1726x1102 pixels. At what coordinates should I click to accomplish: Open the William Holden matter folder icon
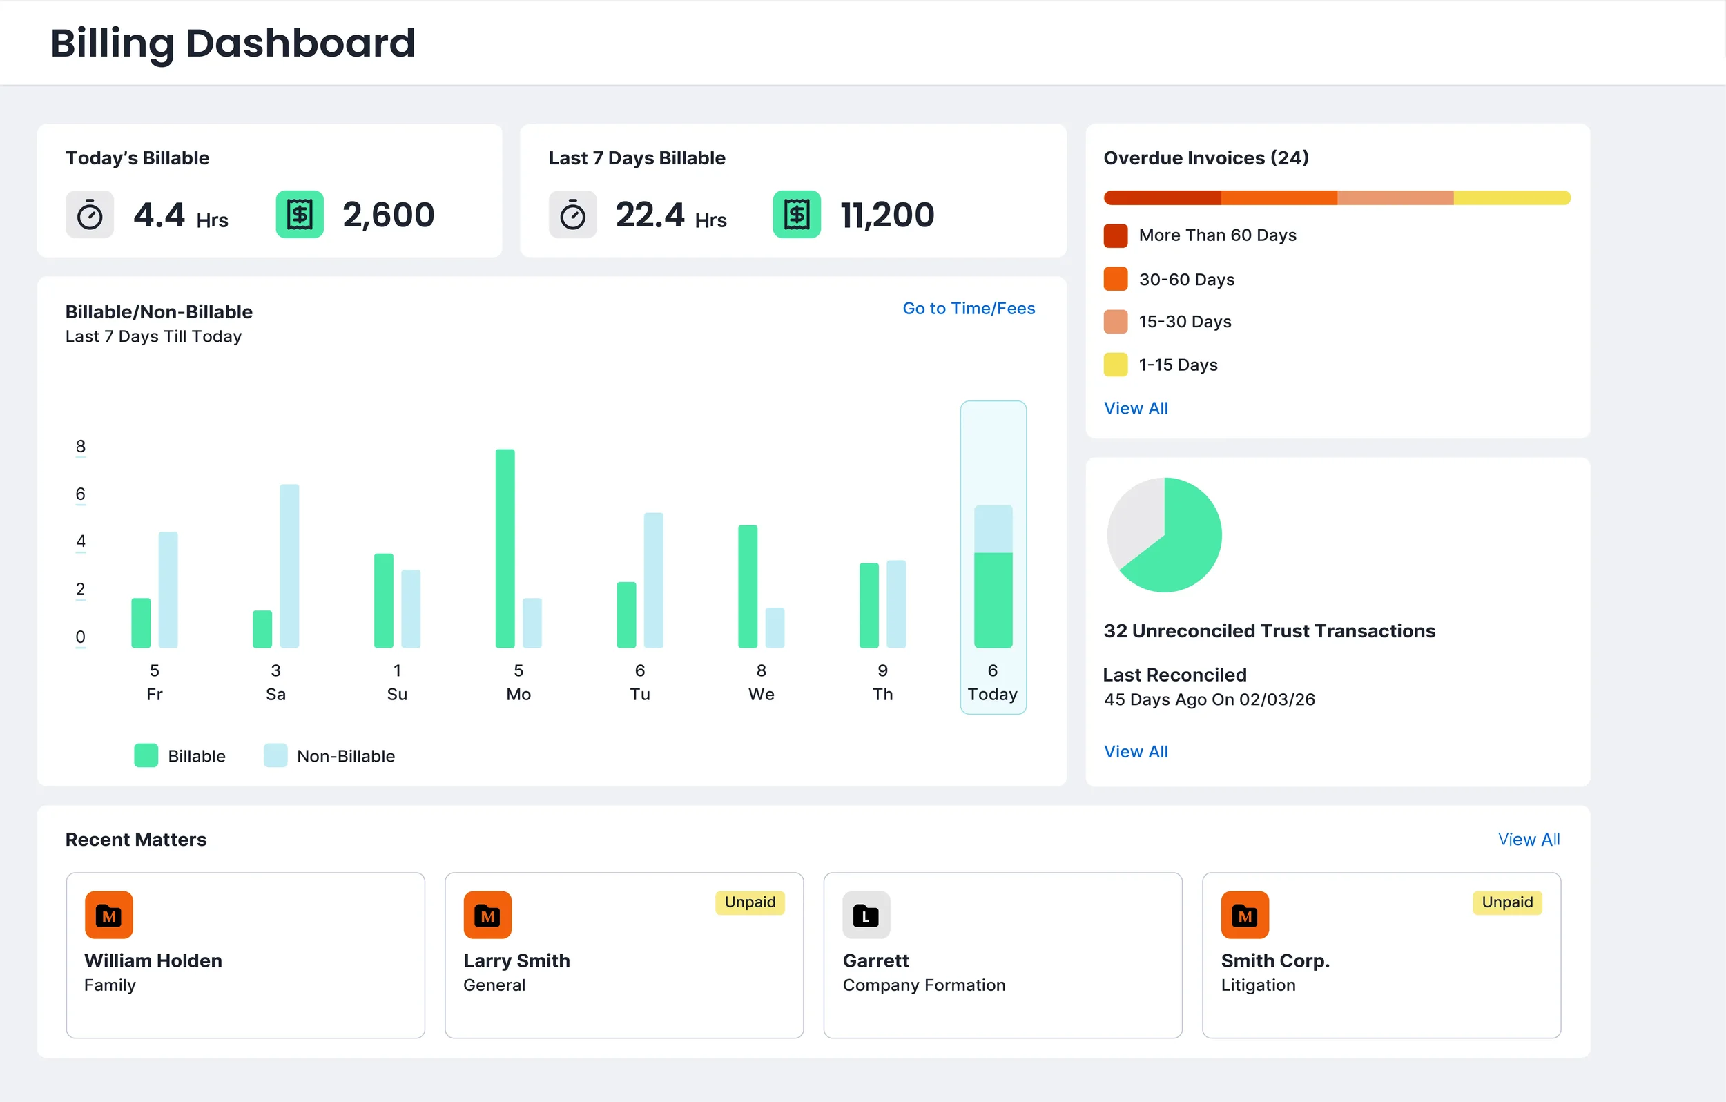108,914
